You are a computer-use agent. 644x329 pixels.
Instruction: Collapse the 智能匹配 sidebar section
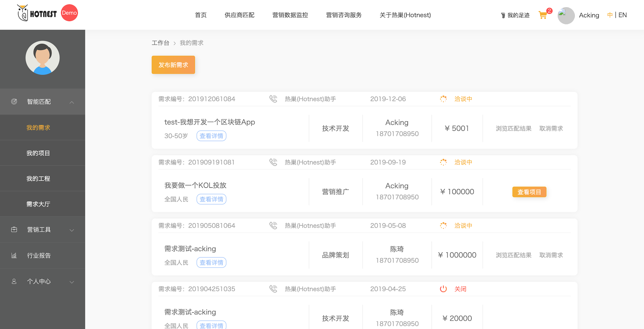click(72, 102)
